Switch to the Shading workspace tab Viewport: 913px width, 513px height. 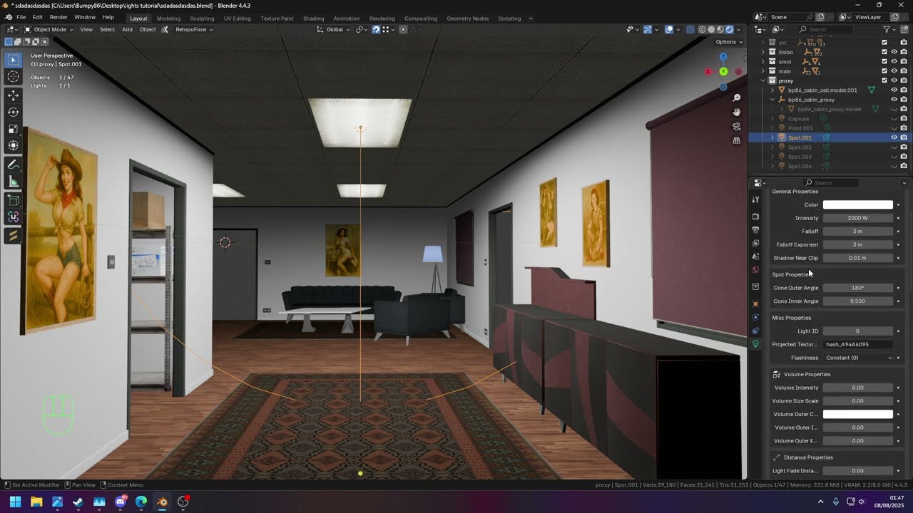click(x=313, y=19)
